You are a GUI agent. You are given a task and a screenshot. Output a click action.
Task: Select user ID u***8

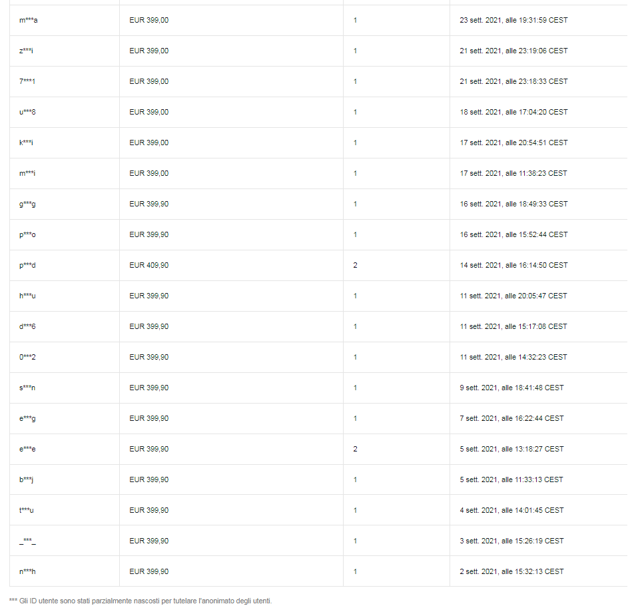[27, 112]
